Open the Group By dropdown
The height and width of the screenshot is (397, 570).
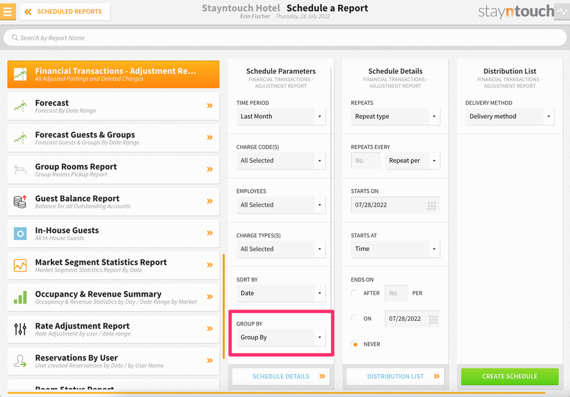coord(281,337)
